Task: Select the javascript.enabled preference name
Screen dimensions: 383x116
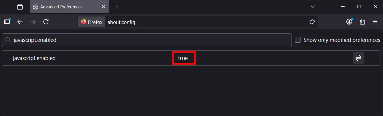Action: [34, 58]
